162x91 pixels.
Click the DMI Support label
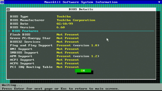[21, 49]
